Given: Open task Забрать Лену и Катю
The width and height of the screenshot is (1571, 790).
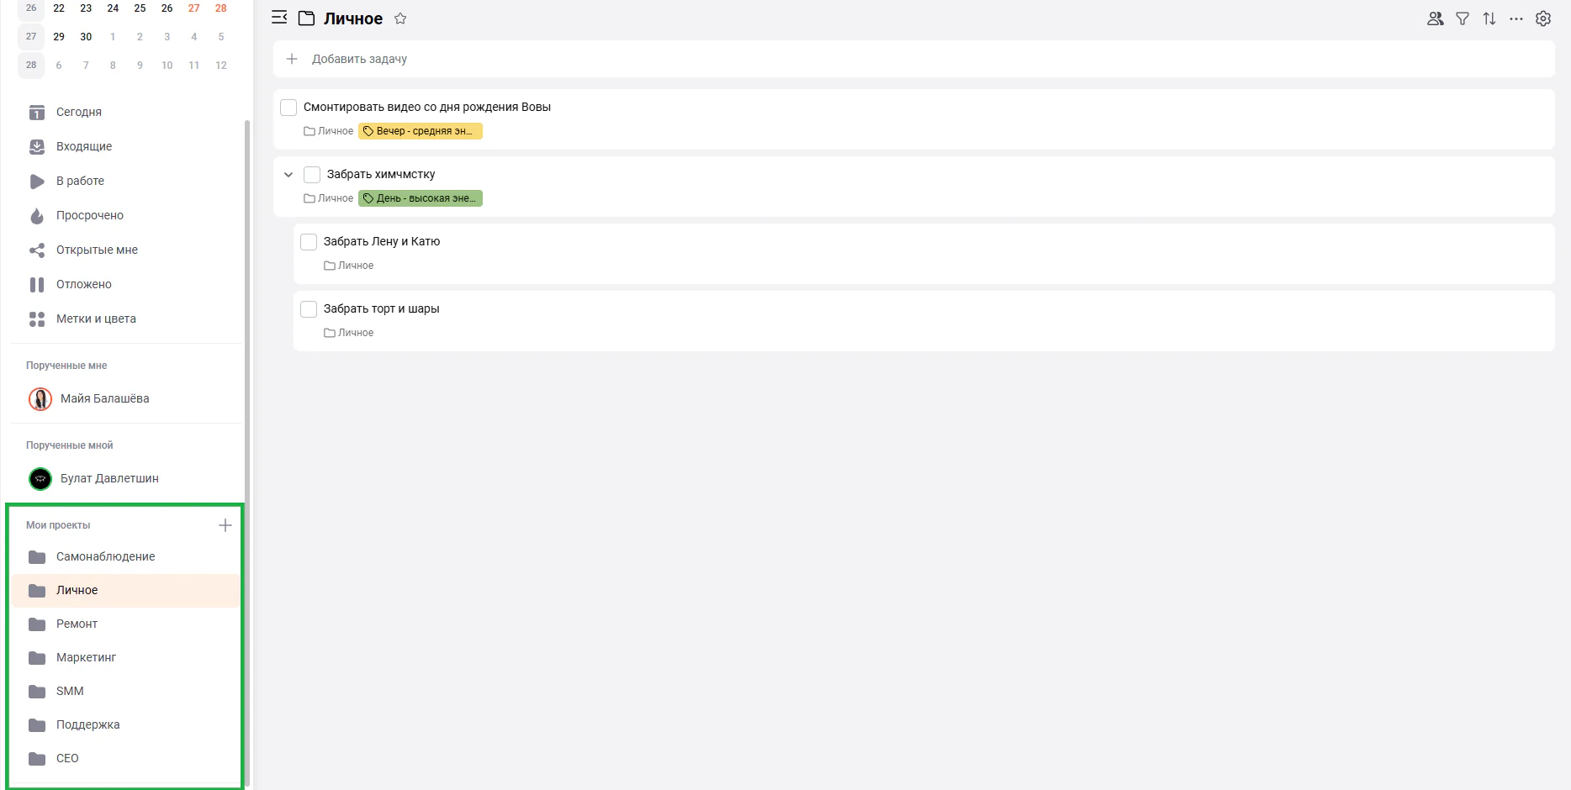Looking at the screenshot, I should (x=382, y=241).
